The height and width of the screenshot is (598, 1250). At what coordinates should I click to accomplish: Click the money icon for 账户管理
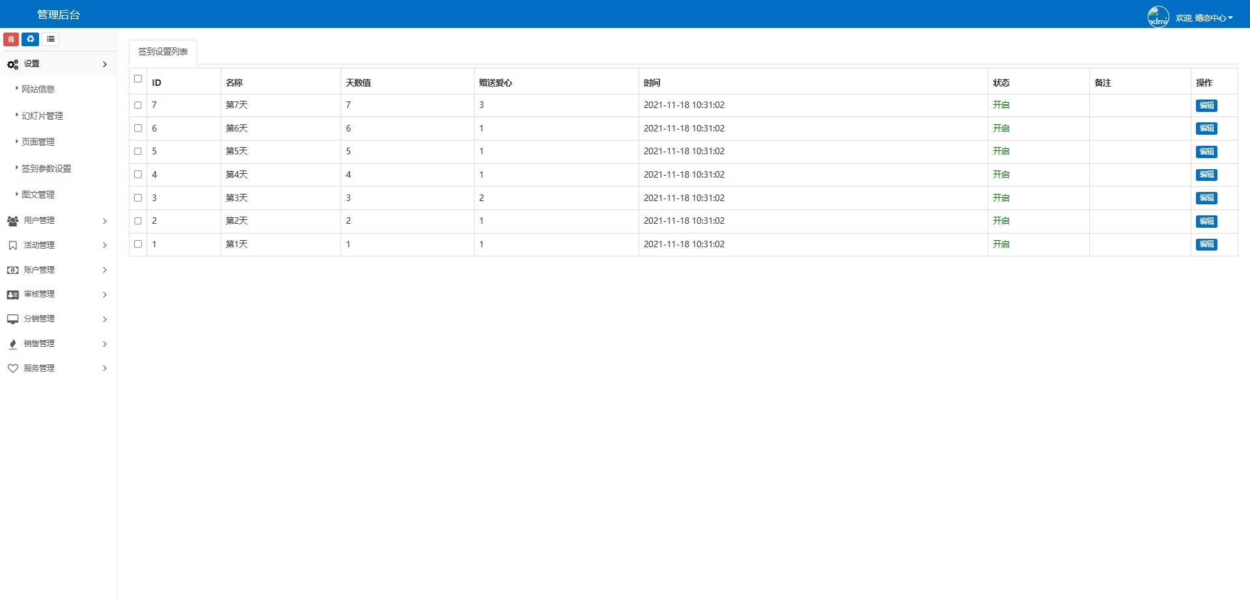pyautogui.click(x=12, y=270)
